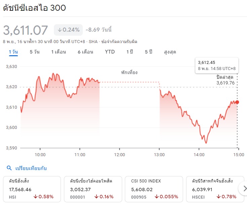Click the 3,612.45 chart tooltip
This screenshot has height=206, width=247.
point(216,65)
